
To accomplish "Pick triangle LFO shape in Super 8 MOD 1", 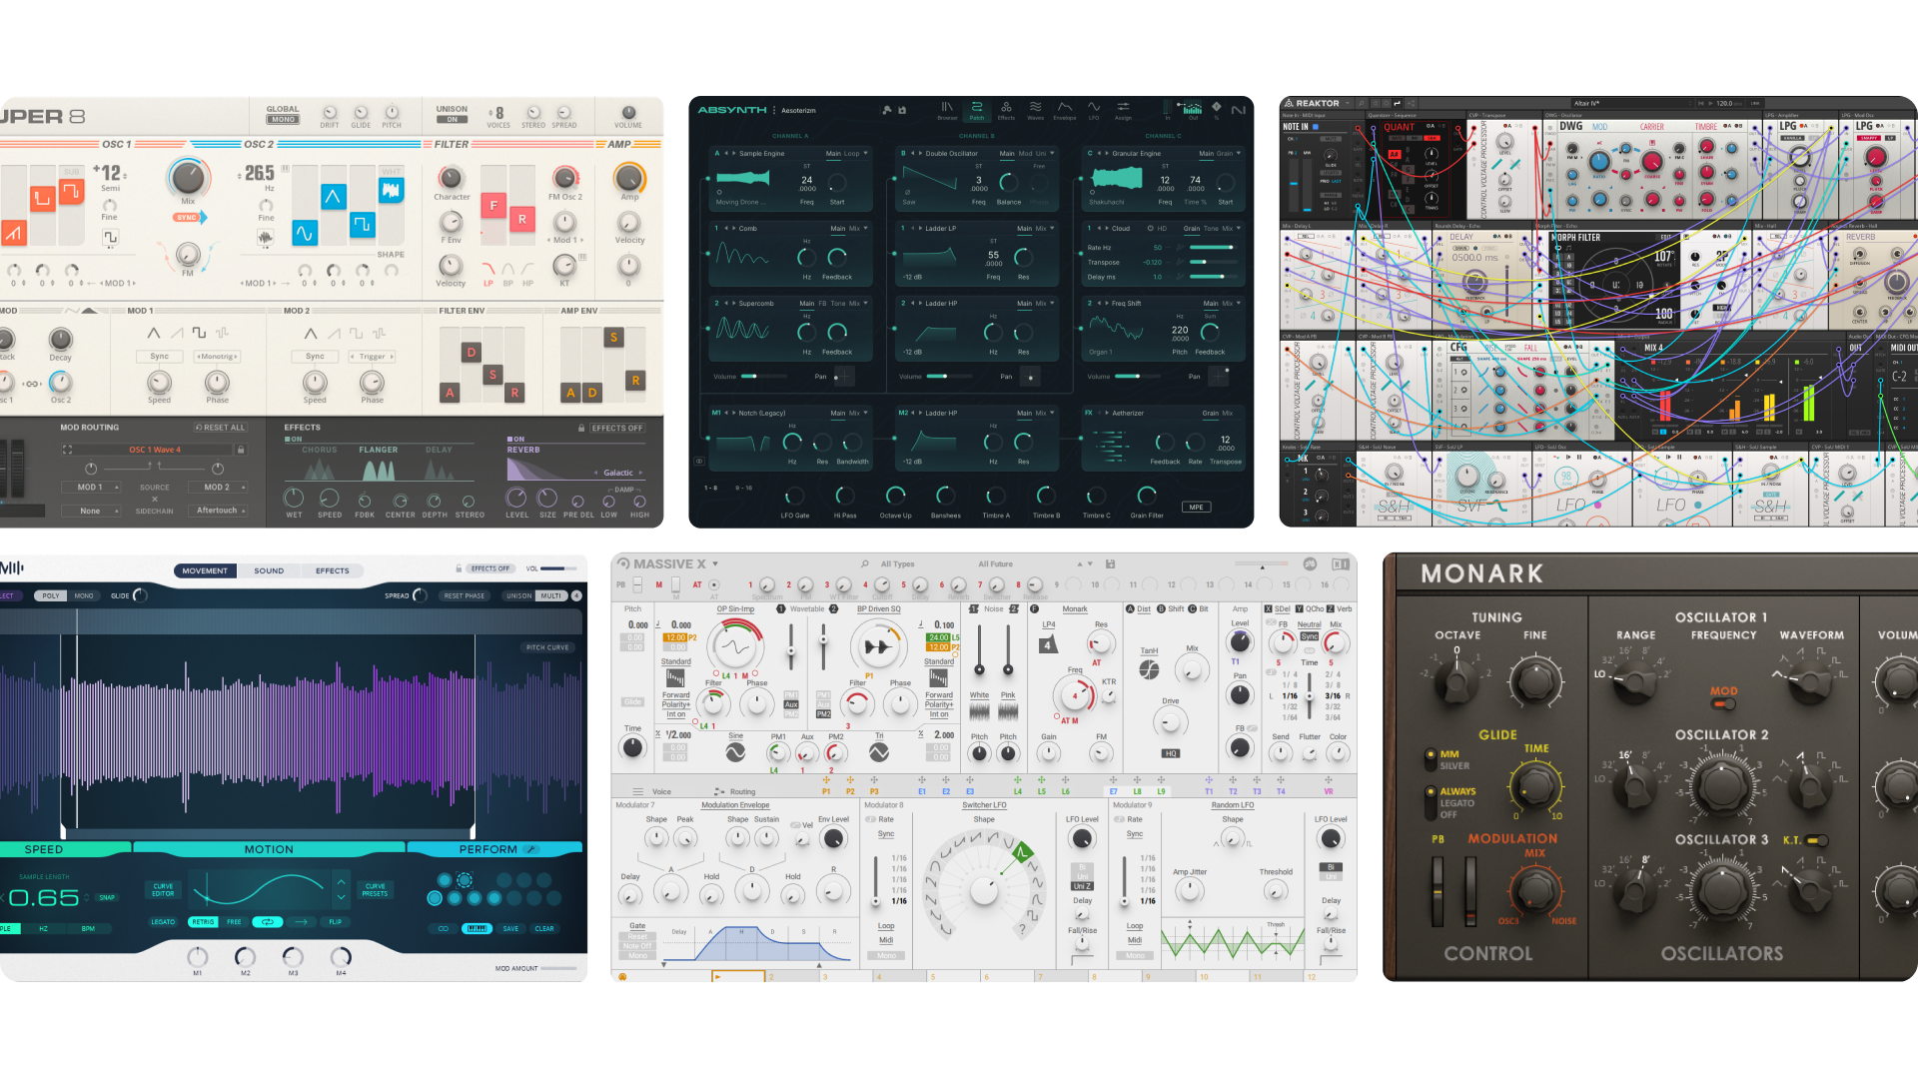I will coord(153,333).
